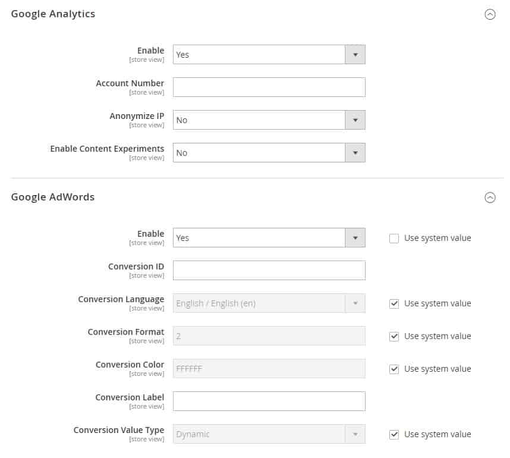Screen dimensions: 510x458
Task: Click the Google AdWords section heading
Action: point(53,197)
